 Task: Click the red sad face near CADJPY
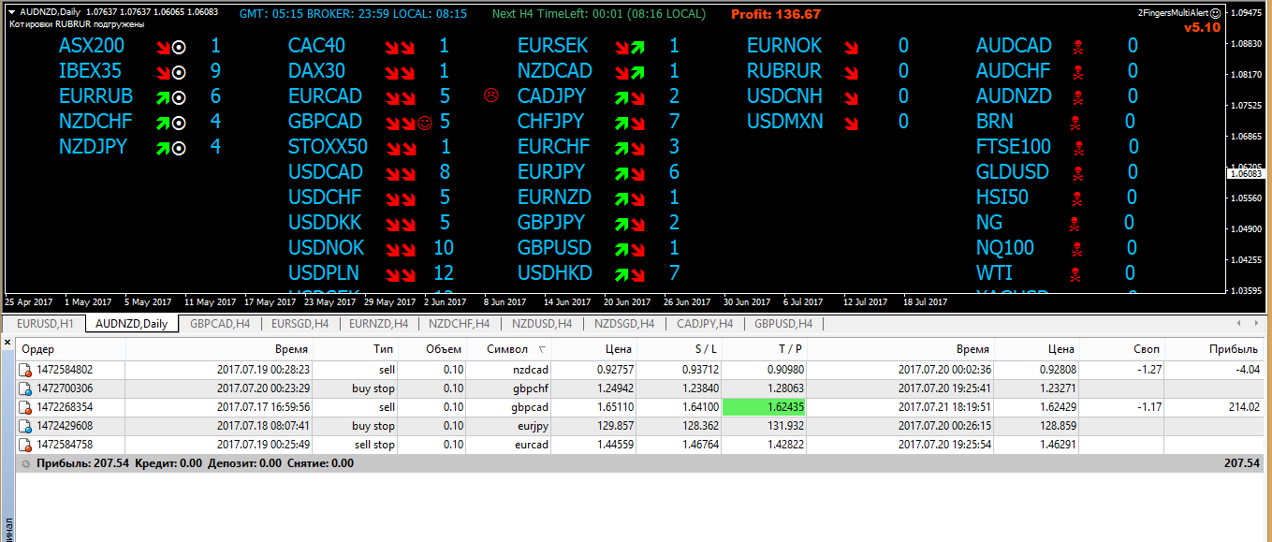coord(490,95)
